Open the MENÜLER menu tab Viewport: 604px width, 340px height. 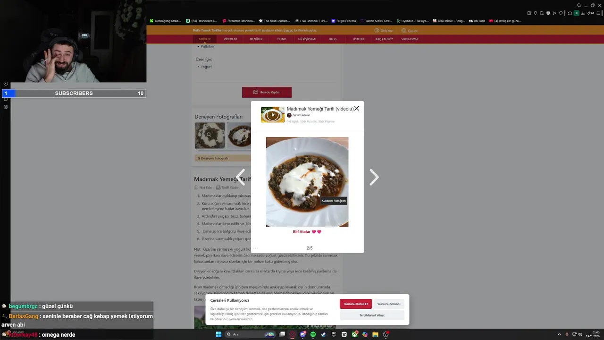coord(256,39)
